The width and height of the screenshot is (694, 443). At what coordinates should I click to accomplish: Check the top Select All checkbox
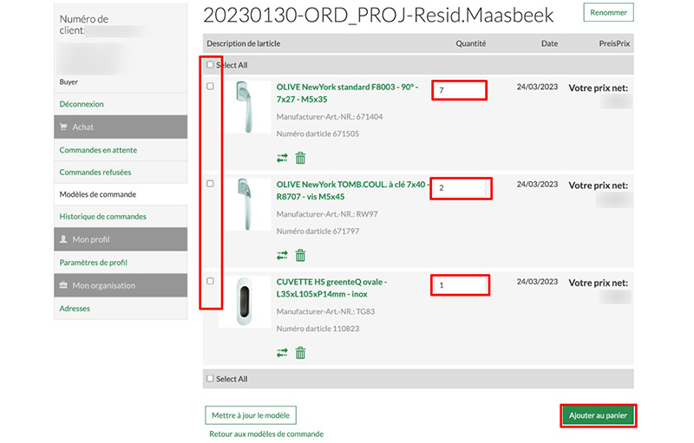pos(210,65)
